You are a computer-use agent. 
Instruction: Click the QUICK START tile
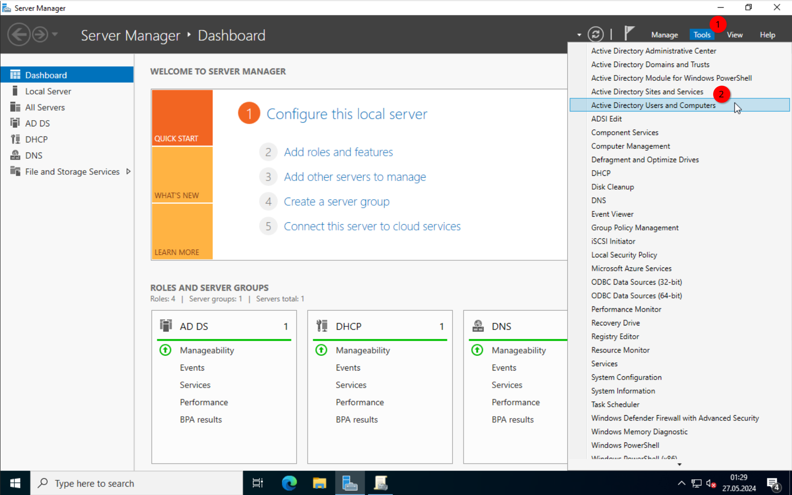click(182, 117)
